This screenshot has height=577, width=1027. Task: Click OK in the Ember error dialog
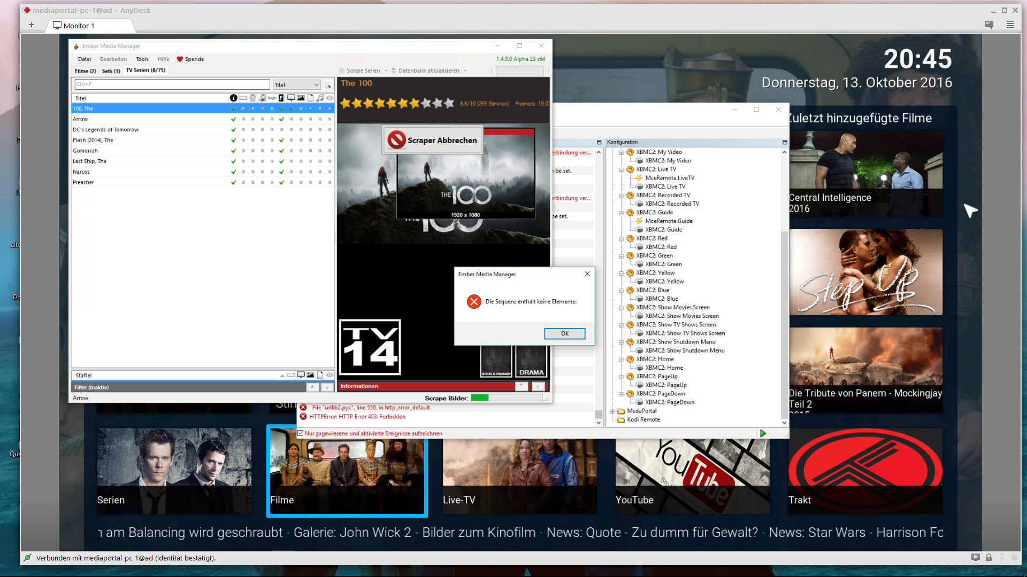click(x=565, y=333)
